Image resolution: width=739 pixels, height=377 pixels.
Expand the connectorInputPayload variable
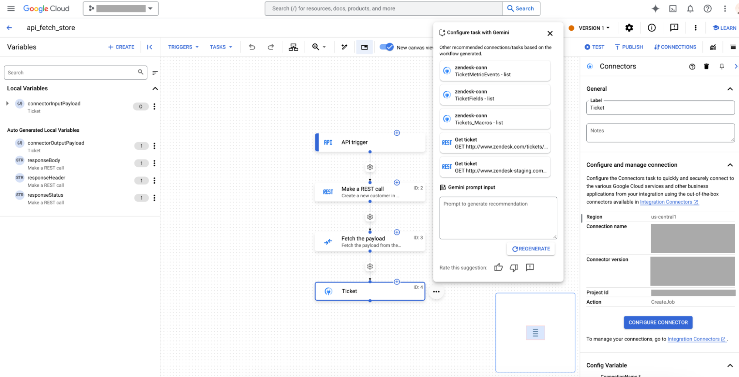(x=7, y=104)
